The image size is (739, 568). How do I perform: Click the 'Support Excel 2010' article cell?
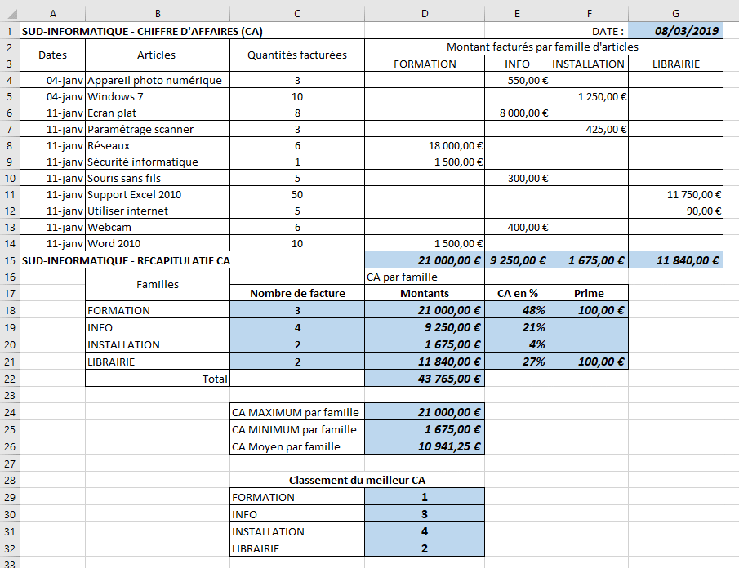coord(158,194)
